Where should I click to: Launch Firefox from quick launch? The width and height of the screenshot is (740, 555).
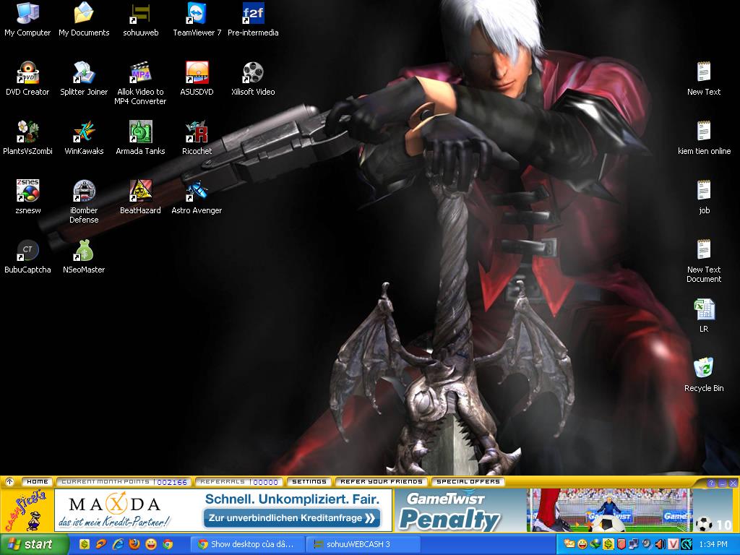[x=134, y=544]
